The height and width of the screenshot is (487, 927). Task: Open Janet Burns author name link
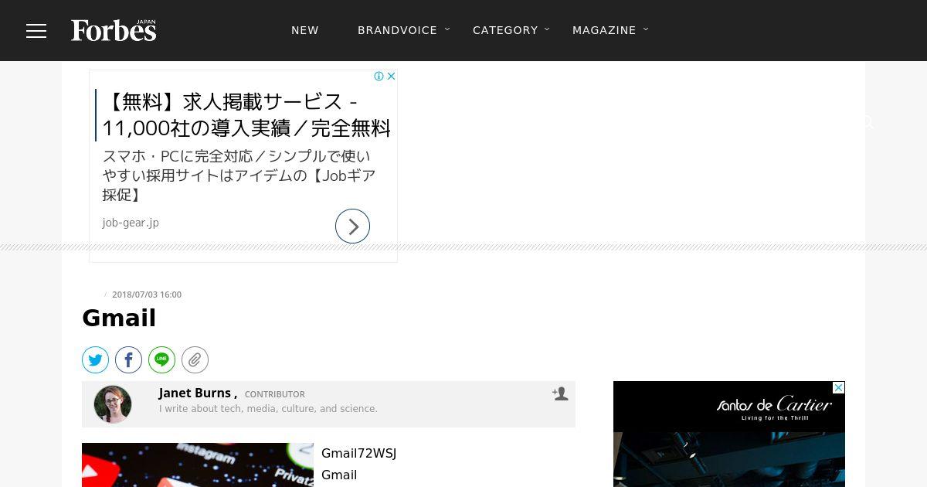click(195, 393)
